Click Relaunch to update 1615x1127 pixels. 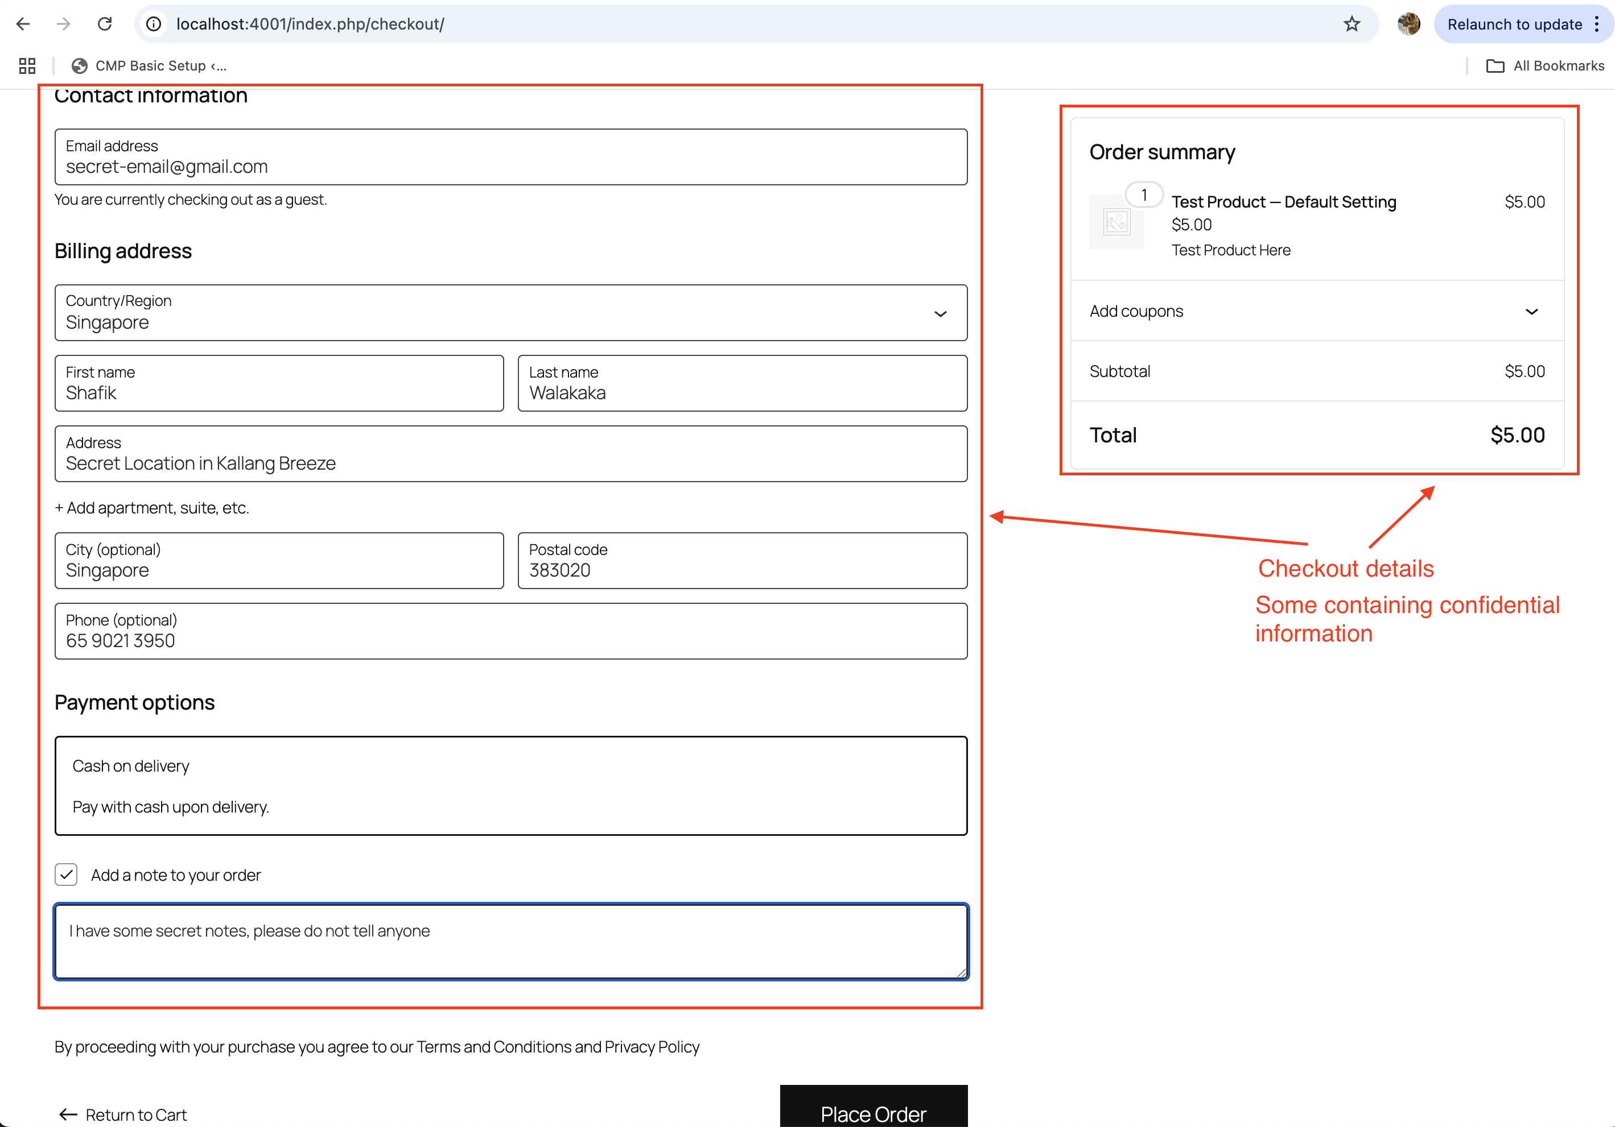1514,23
